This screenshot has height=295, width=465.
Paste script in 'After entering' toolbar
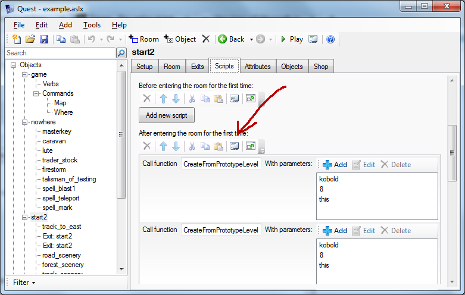tap(219, 146)
